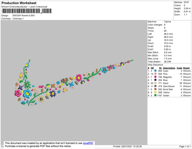Select the Pink color swatch in Stop Sequence
This screenshot has height=149, width=192.
(x=156, y=74)
